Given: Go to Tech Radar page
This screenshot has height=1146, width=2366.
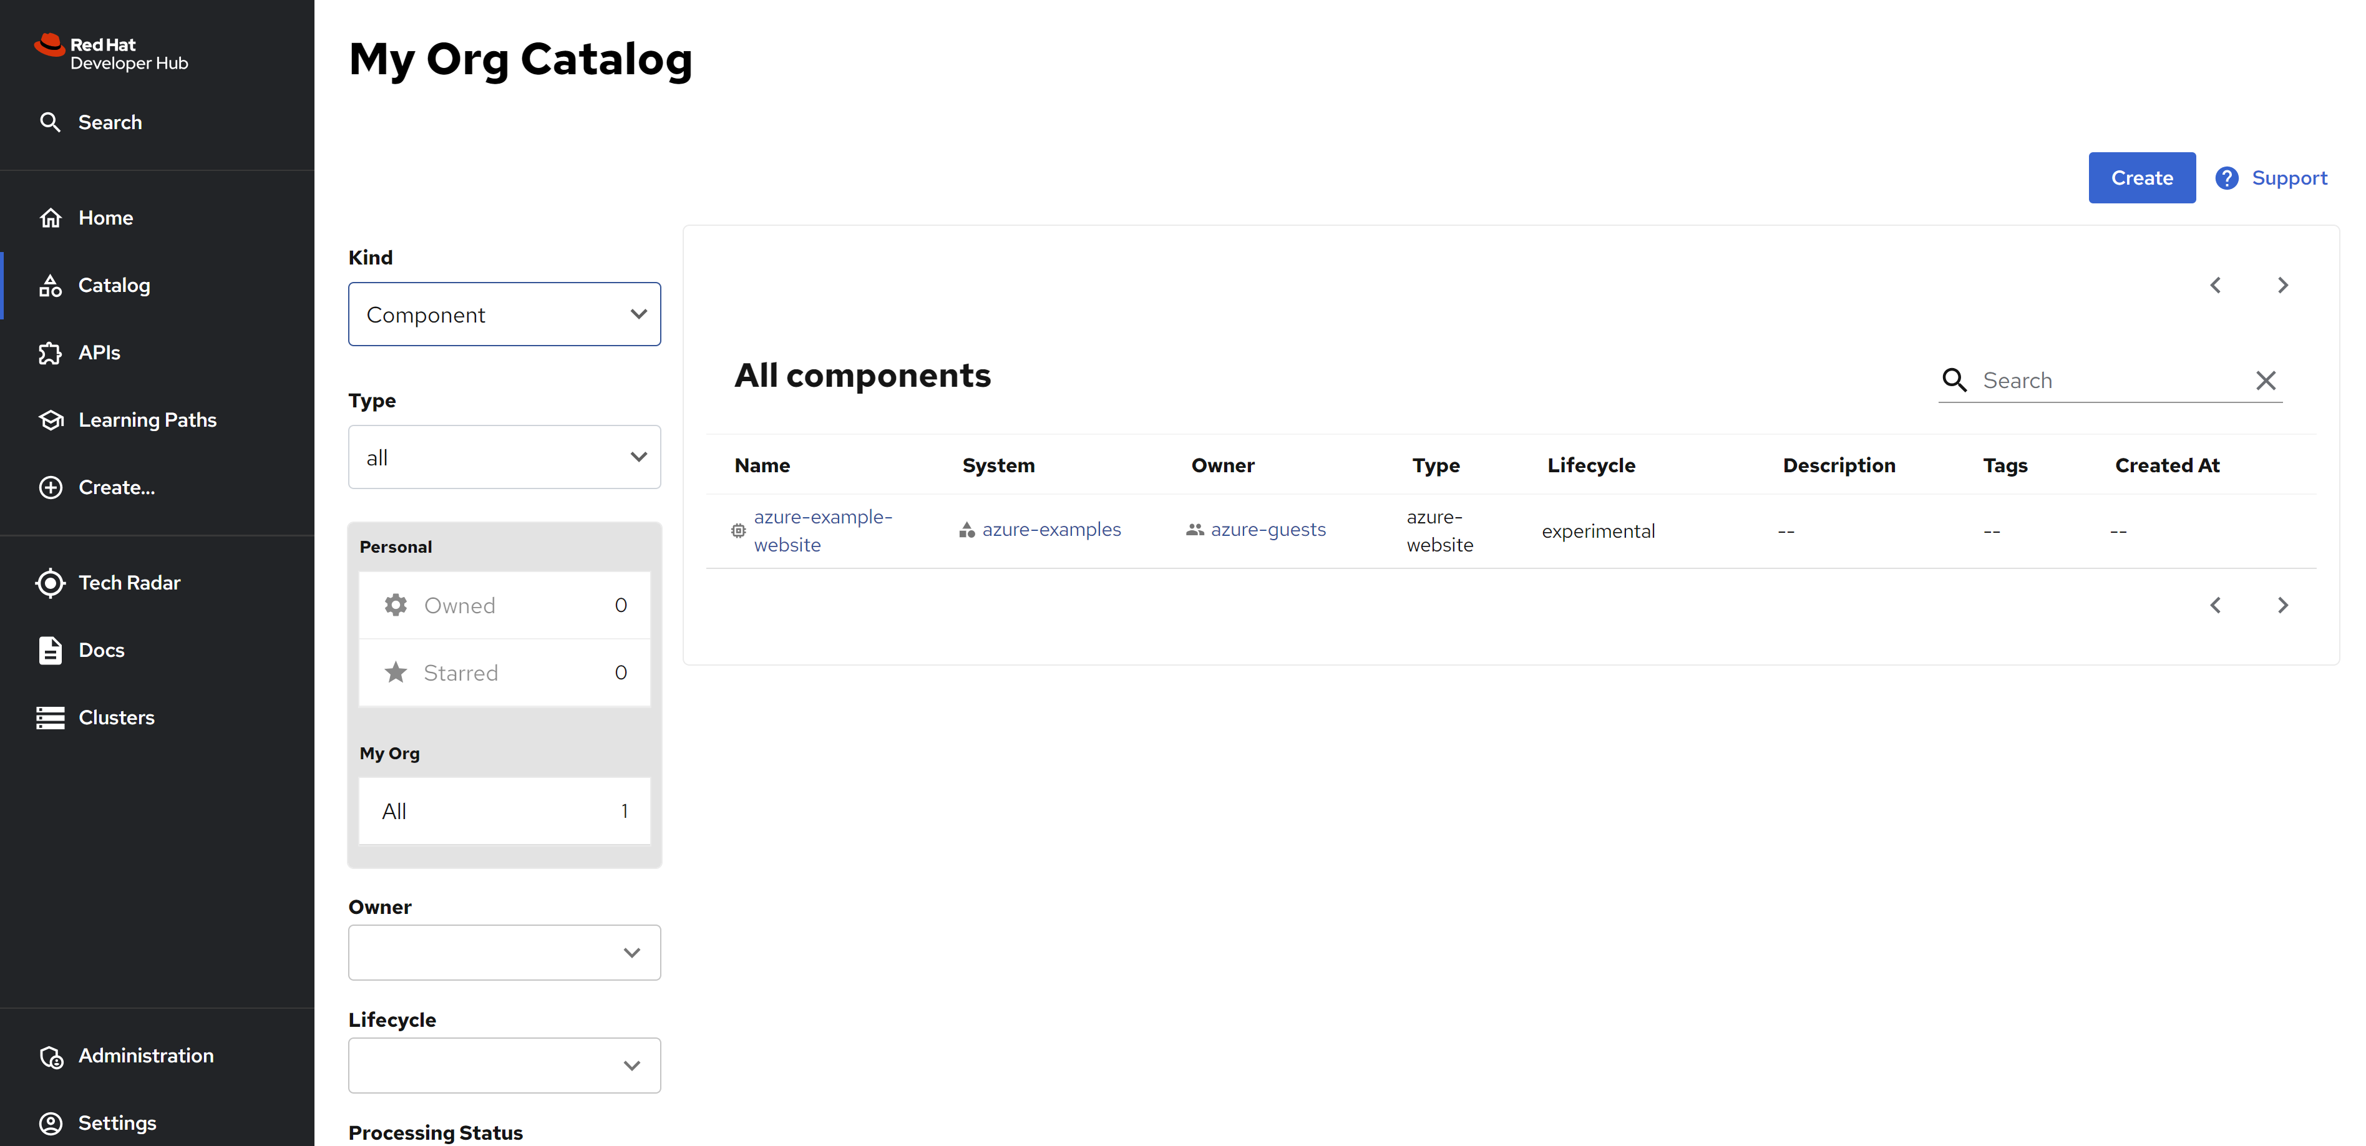Looking at the screenshot, I should tap(129, 582).
